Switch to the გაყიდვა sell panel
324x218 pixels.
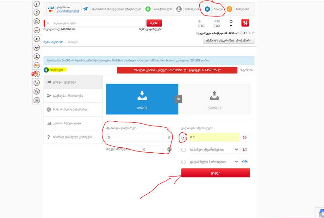point(215,99)
